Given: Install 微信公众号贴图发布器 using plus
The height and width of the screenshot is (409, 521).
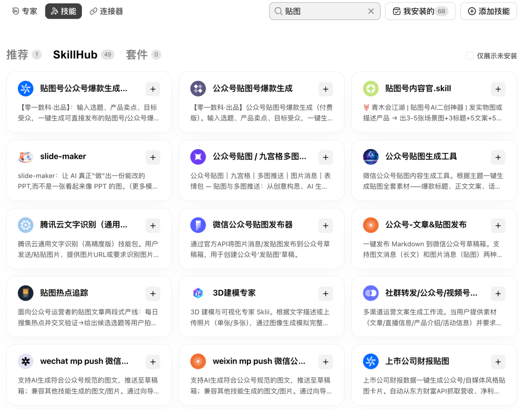Looking at the screenshot, I should [x=326, y=226].
